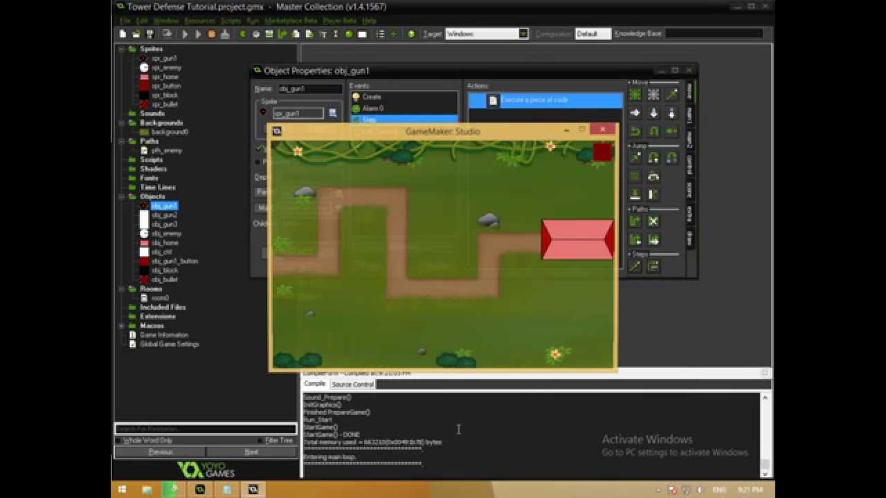Click the Windows Start button
The width and height of the screenshot is (886, 498).
[123, 489]
